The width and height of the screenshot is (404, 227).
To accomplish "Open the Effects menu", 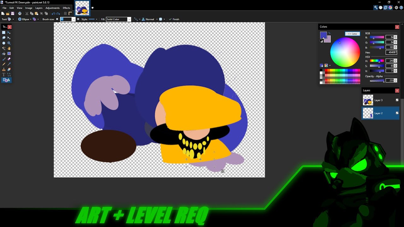I will click(x=67, y=8).
